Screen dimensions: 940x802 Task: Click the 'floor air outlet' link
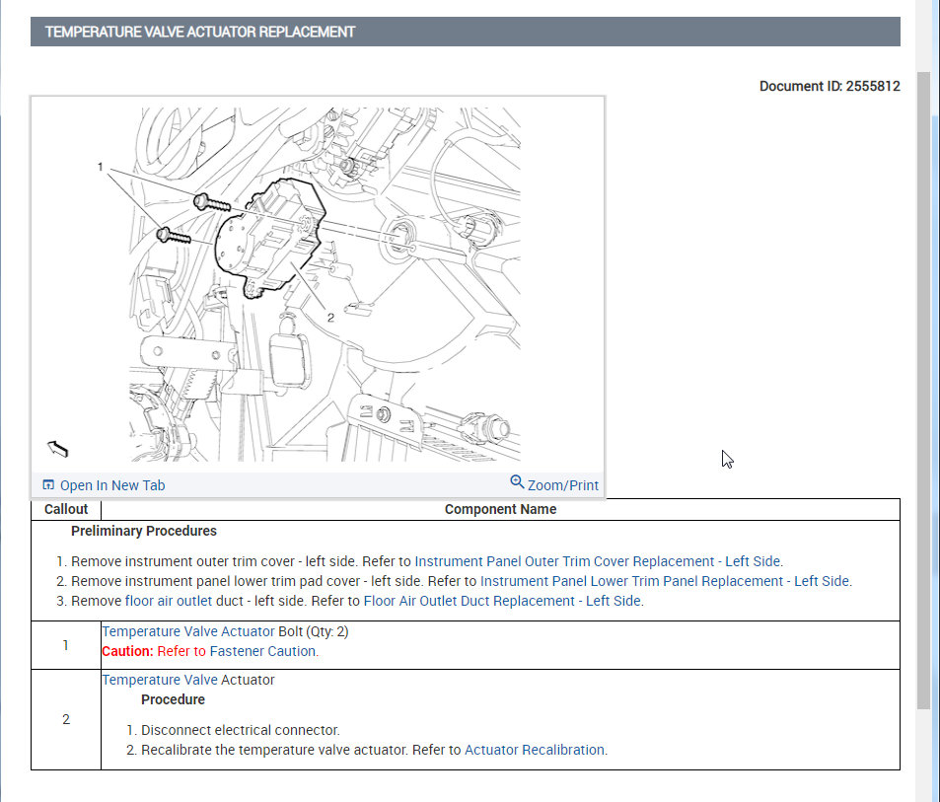pos(168,601)
